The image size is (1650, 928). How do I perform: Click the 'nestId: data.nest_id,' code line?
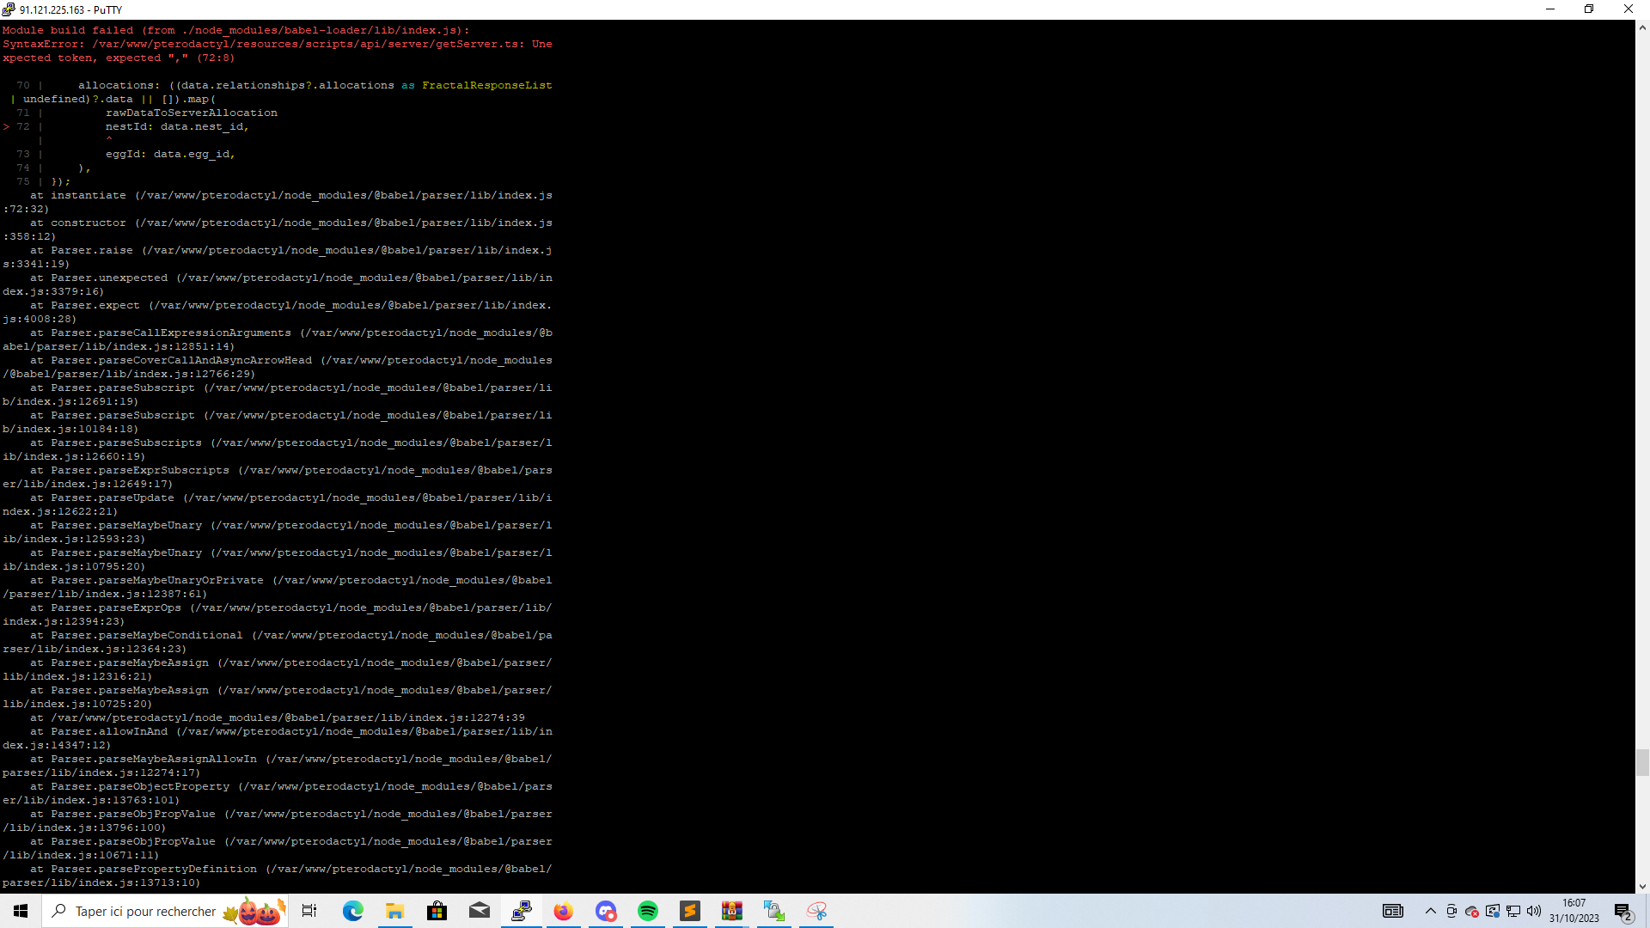(177, 126)
